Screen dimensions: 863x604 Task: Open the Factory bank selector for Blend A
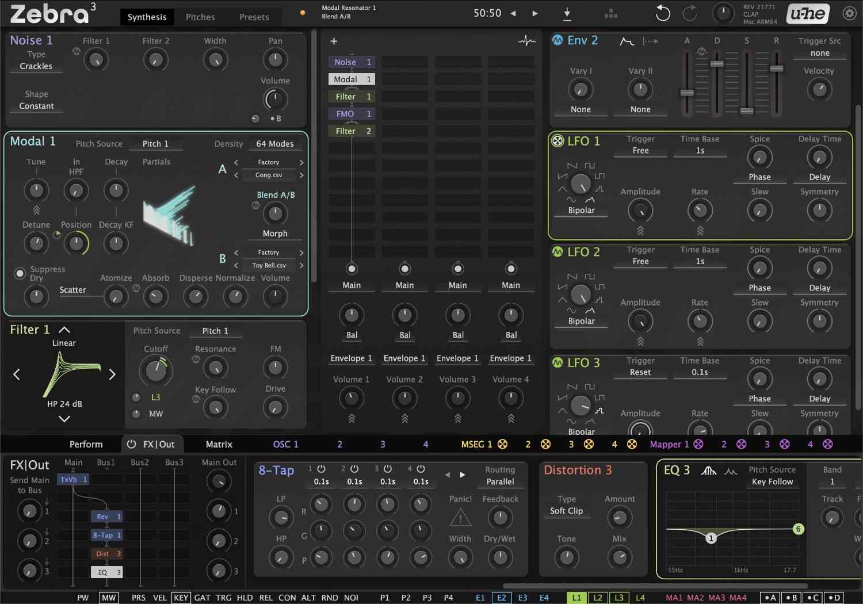click(268, 162)
